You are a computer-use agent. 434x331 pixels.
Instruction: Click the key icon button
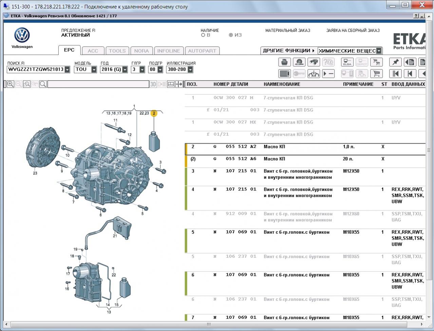tap(299, 74)
